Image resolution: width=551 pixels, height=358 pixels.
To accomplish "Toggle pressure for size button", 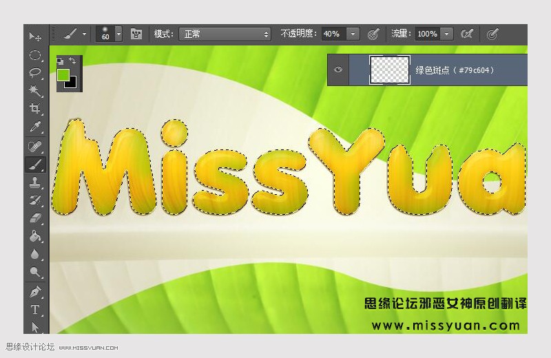I will click(x=492, y=34).
